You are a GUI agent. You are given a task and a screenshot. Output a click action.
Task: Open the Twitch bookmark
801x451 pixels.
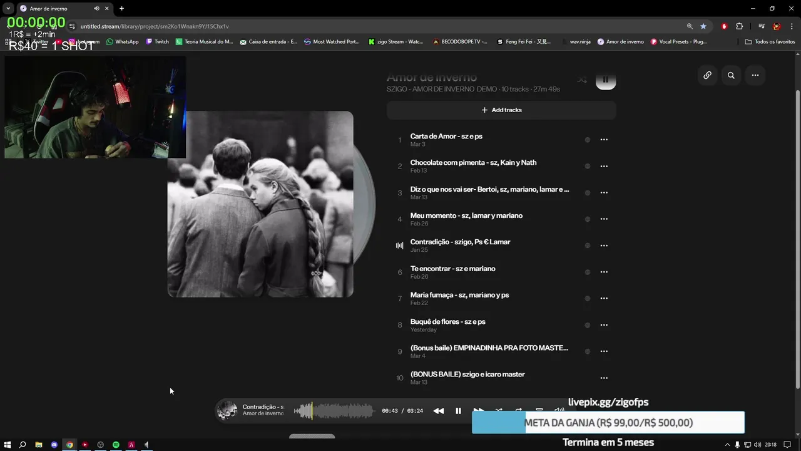(x=158, y=42)
